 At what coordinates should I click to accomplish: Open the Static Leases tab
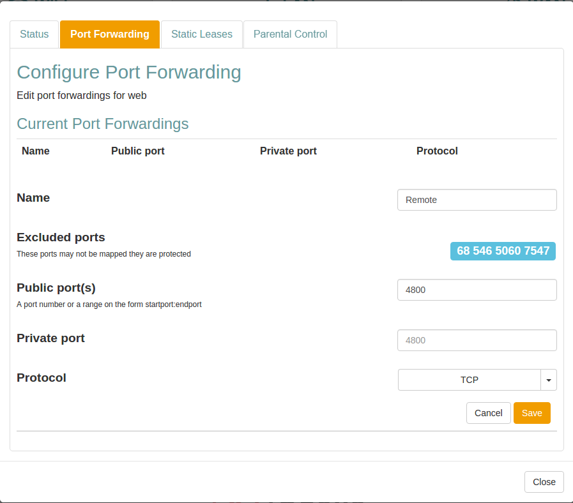pos(202,34)
